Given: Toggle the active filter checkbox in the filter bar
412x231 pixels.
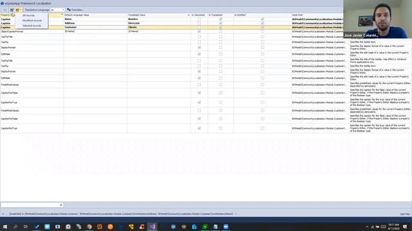Looking at the screenshot, I should (7, 214).
